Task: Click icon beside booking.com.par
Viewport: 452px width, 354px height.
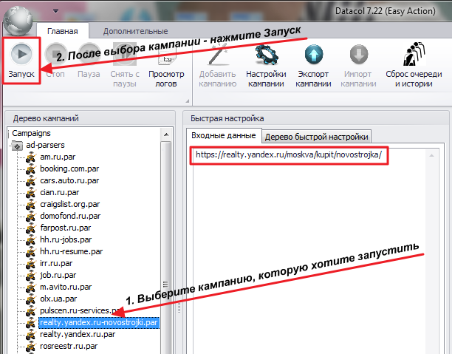Action: point(31,169)
